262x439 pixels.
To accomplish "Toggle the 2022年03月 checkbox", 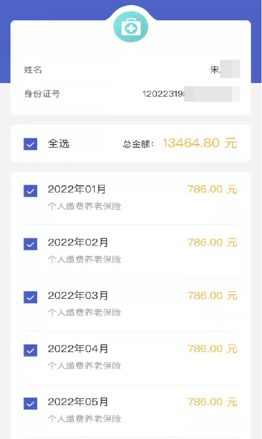I will [30, 297].
